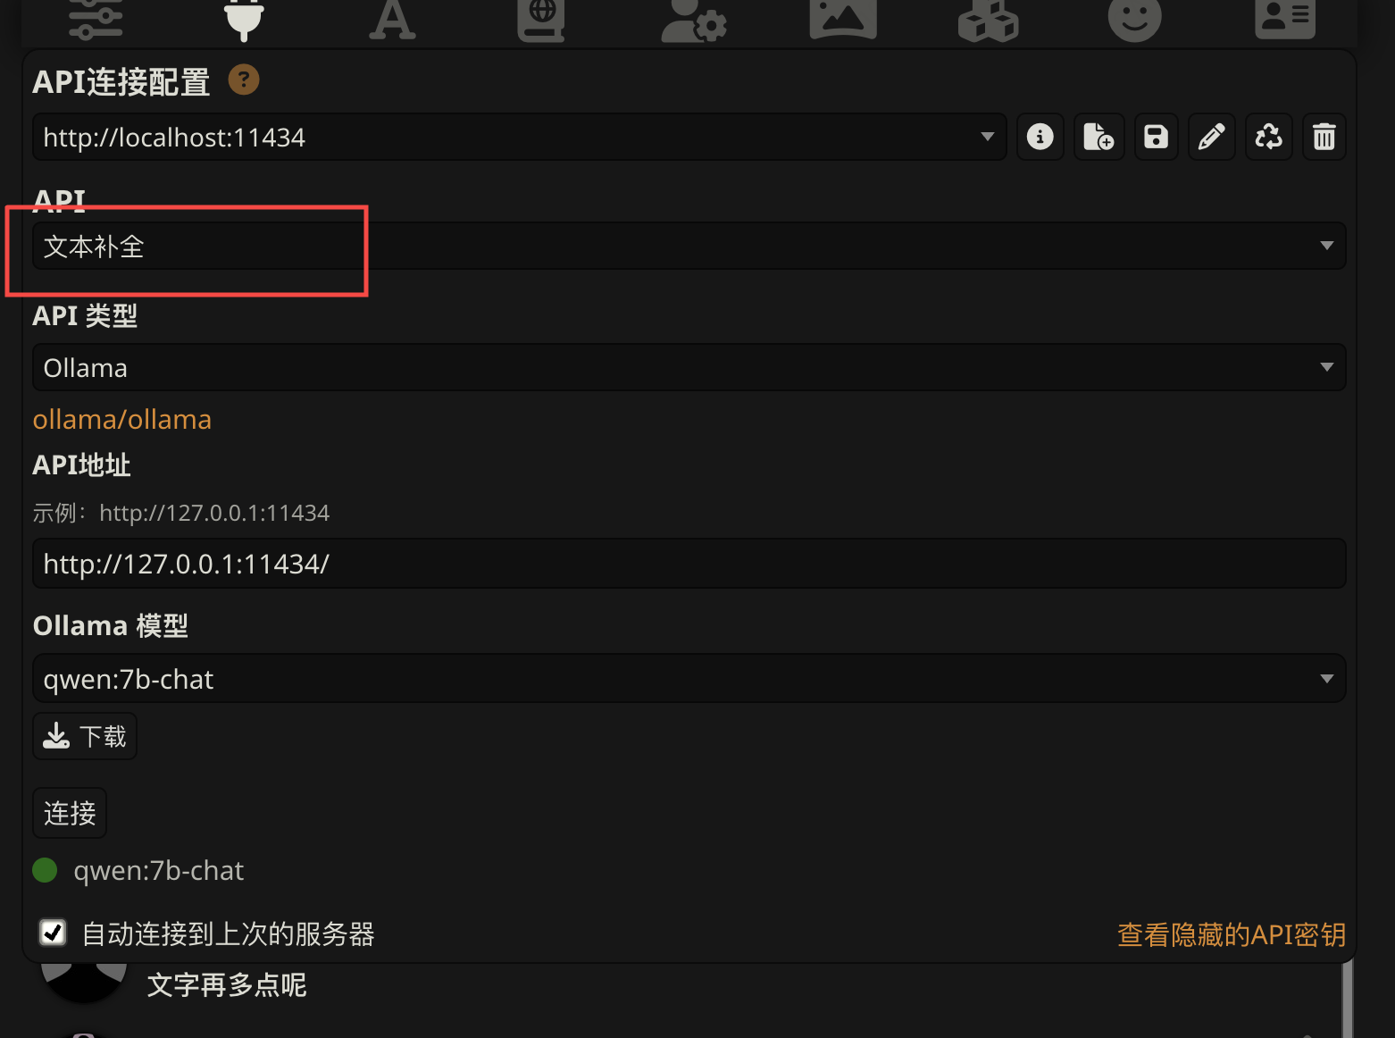Toggle auto-connect to last server checkbox
The width and height of the screenshot is (1395, 1038).
(x=53, y=933)
